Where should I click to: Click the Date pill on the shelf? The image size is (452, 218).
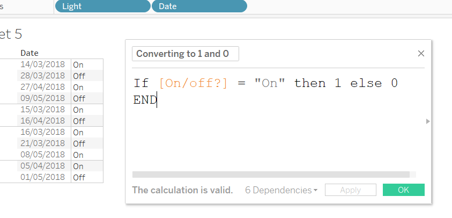(199, 6)
